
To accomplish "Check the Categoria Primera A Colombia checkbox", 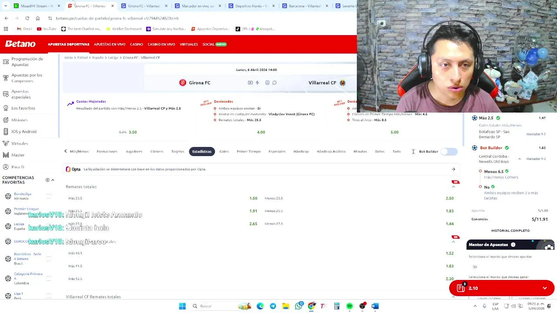I will coord(48,278).
